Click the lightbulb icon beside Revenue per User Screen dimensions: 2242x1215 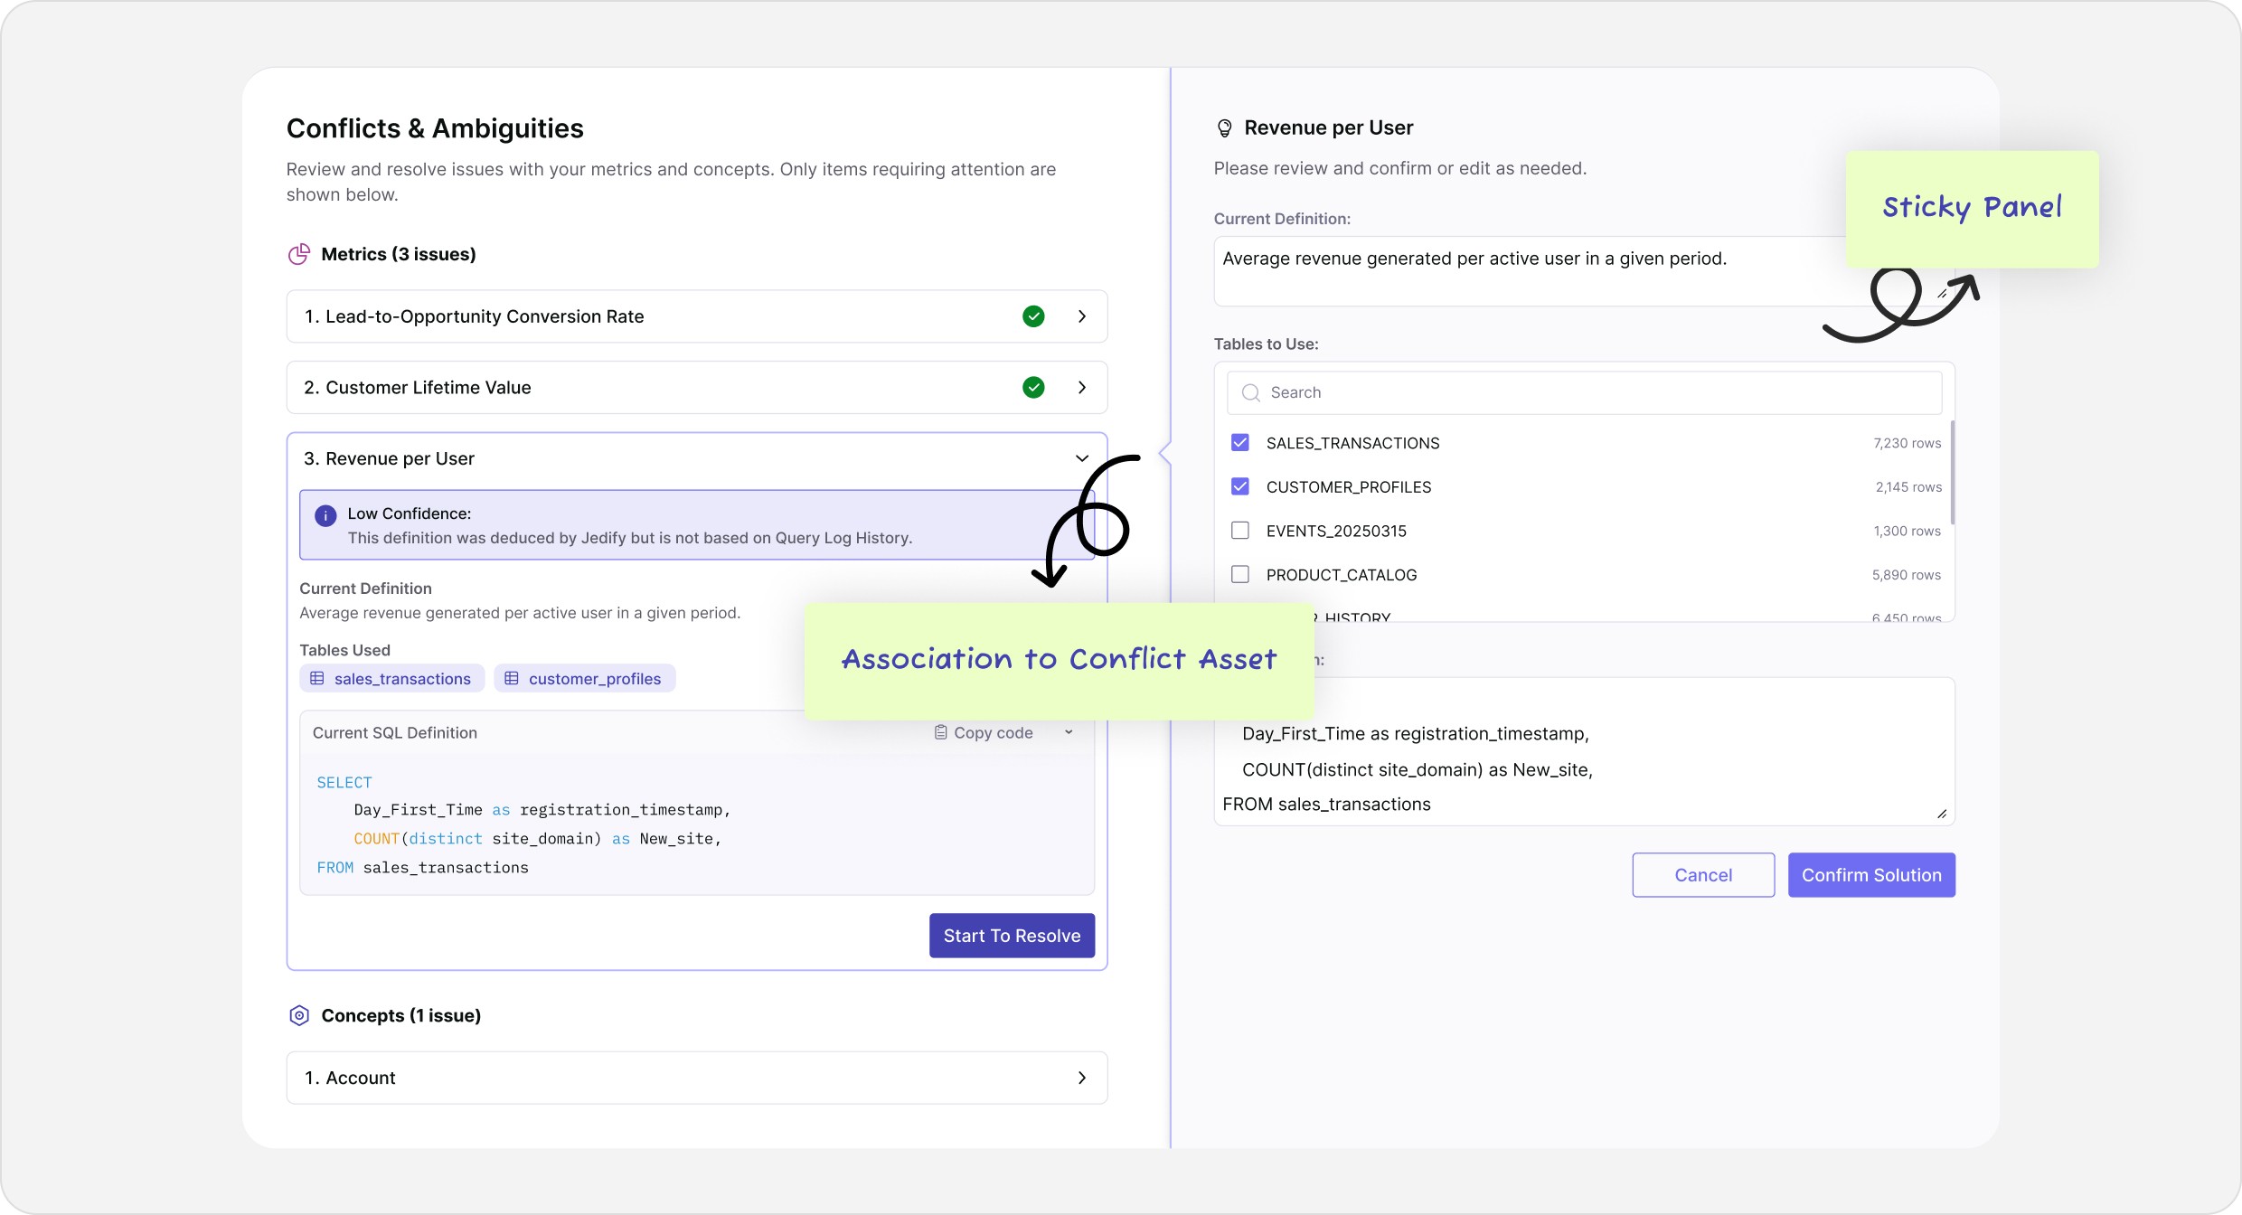[x=1224, y=128]
